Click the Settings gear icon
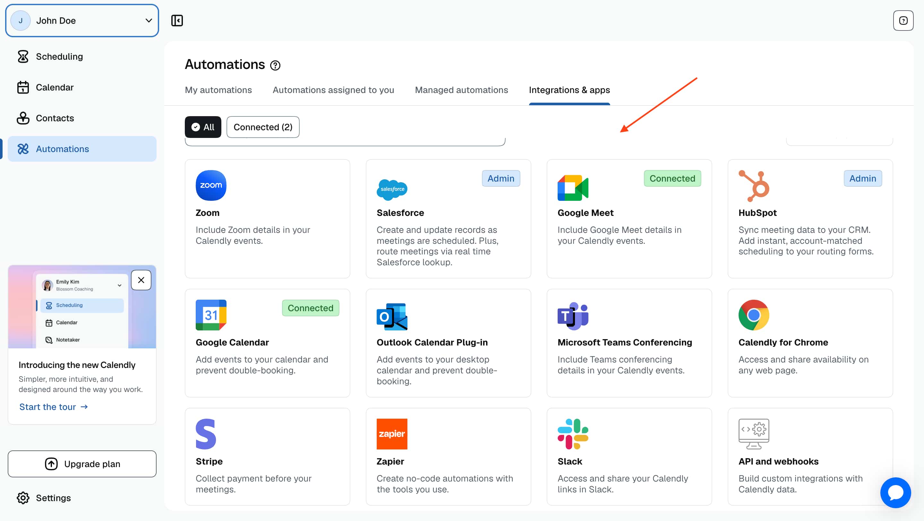Viewport: 924px width, 521px height. click(x=23, y=498)
